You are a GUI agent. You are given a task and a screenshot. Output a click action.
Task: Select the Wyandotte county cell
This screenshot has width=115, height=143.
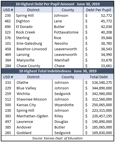pos(64,105)
